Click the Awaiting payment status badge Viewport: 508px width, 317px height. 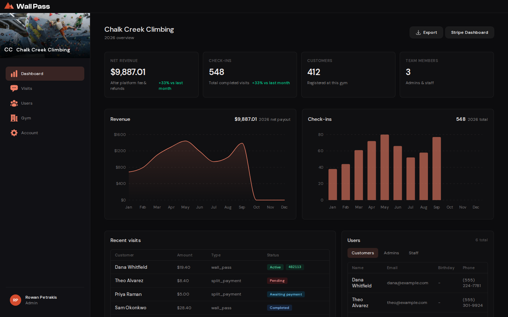coord(286,294)
